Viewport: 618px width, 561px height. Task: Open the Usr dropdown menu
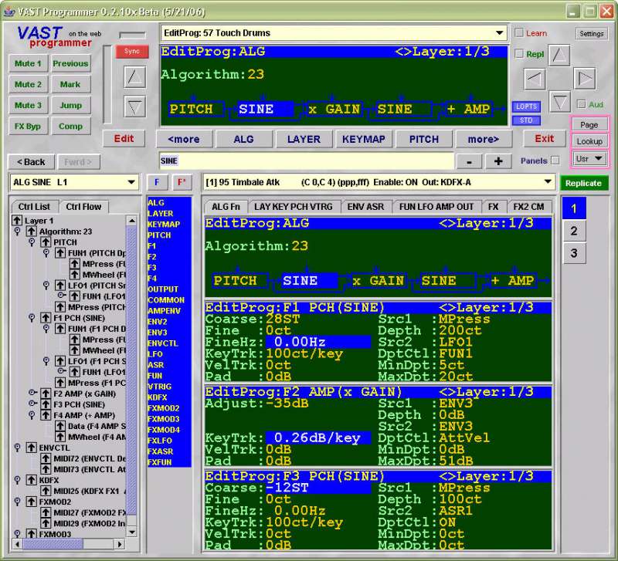pos(589,158)
